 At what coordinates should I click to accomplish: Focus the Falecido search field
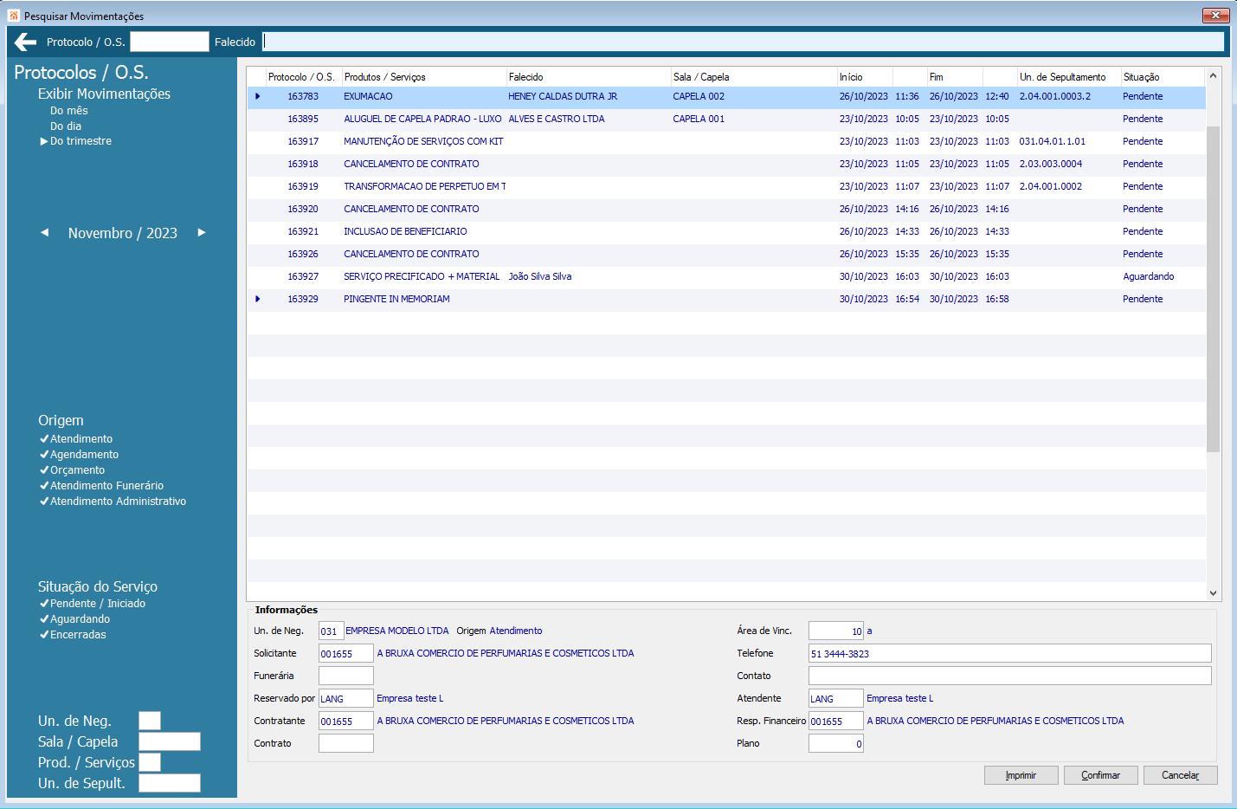click(744, 42)
